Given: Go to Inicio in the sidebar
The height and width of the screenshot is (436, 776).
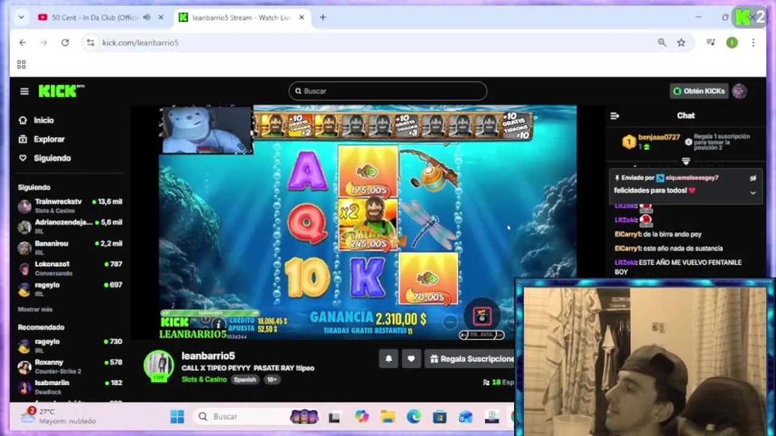Looking at the screenshot, I should pos(37,121).
